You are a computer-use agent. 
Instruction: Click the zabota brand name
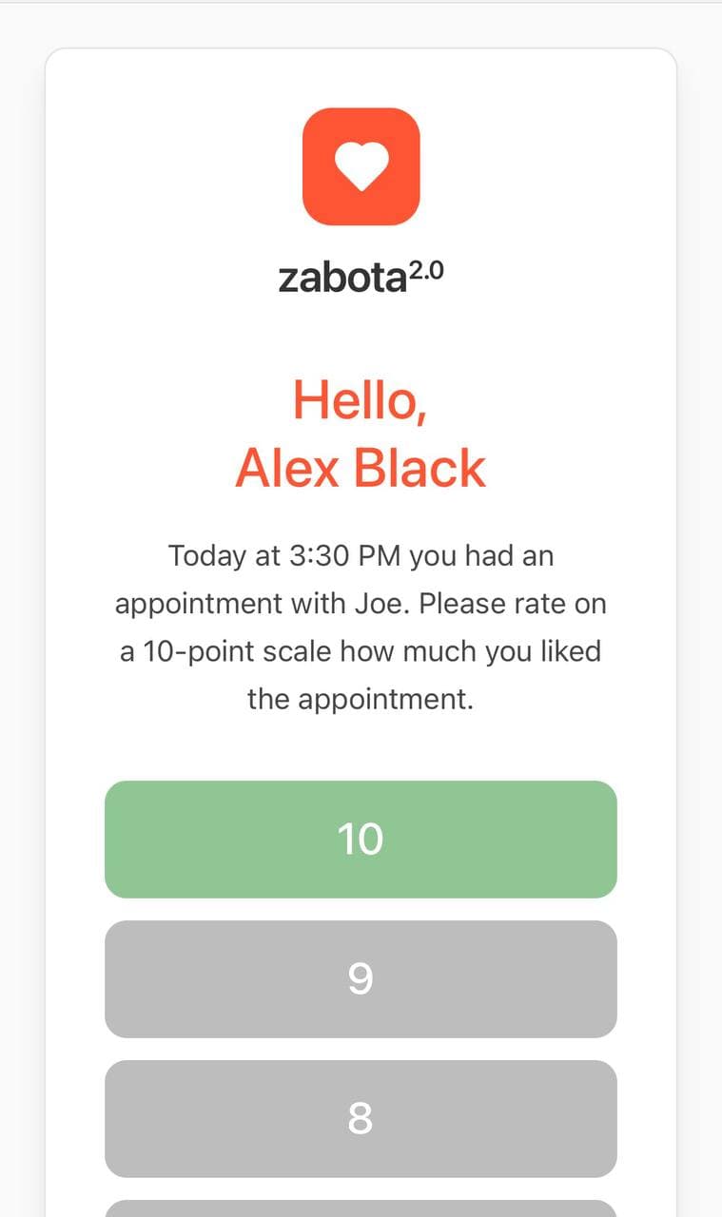click(x=341, y=278)
